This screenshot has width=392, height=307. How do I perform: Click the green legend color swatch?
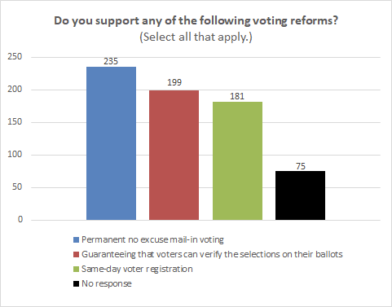[x=76, y=269]
